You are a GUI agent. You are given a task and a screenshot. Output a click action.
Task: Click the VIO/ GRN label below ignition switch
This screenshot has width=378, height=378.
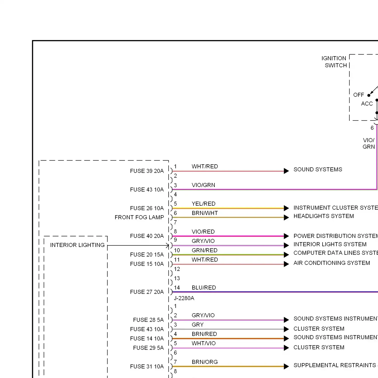(369, 143)
